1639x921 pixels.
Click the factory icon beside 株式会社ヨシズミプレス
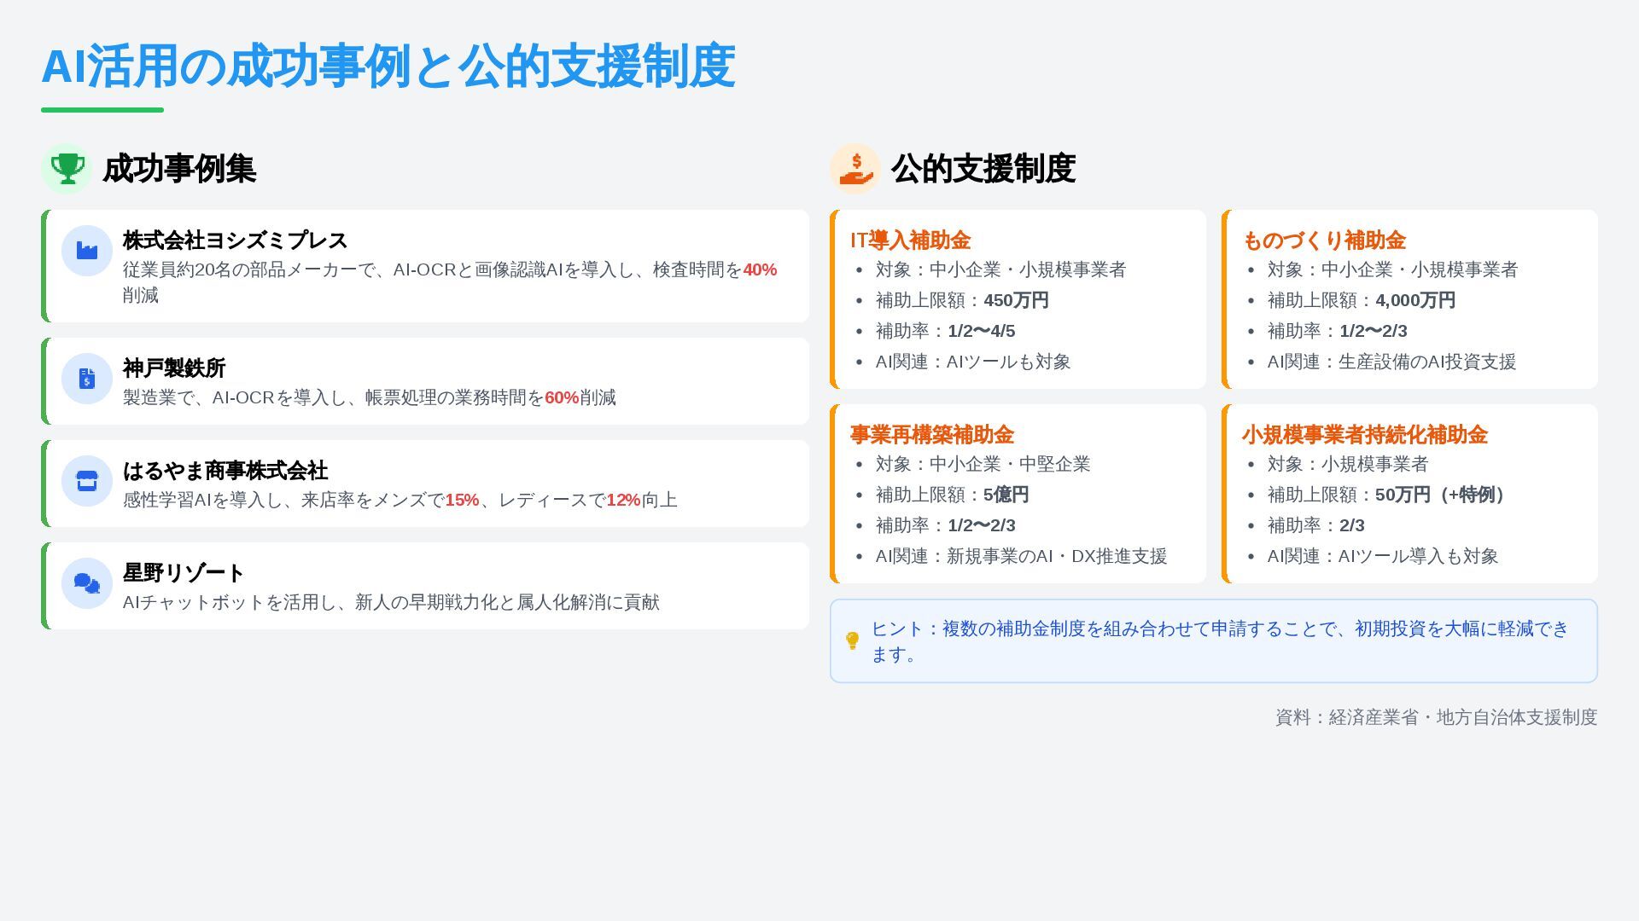tap(87, 251)
